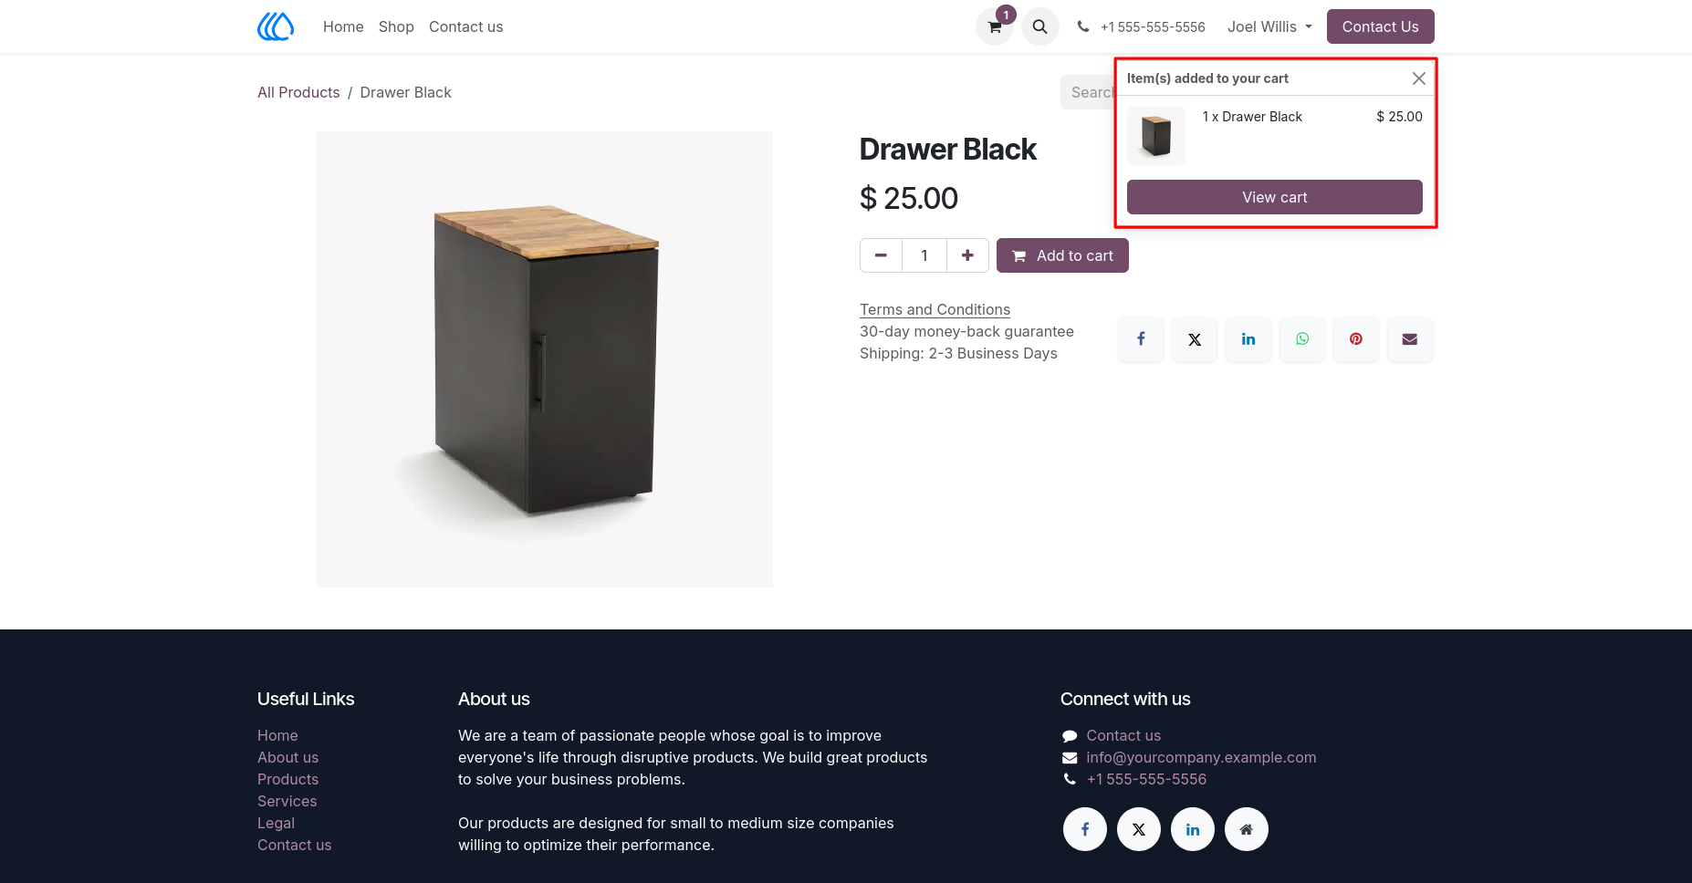
Task: Decrease quantity with minus button
Action: 881,255
